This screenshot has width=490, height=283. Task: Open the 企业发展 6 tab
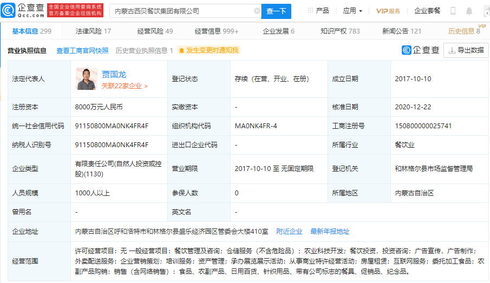click(x=278, y=31)
